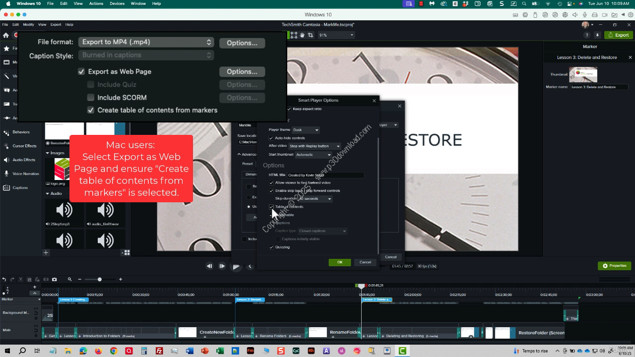Toggle Create table of contents from markers
635x357 pixels.
point(91,110)
